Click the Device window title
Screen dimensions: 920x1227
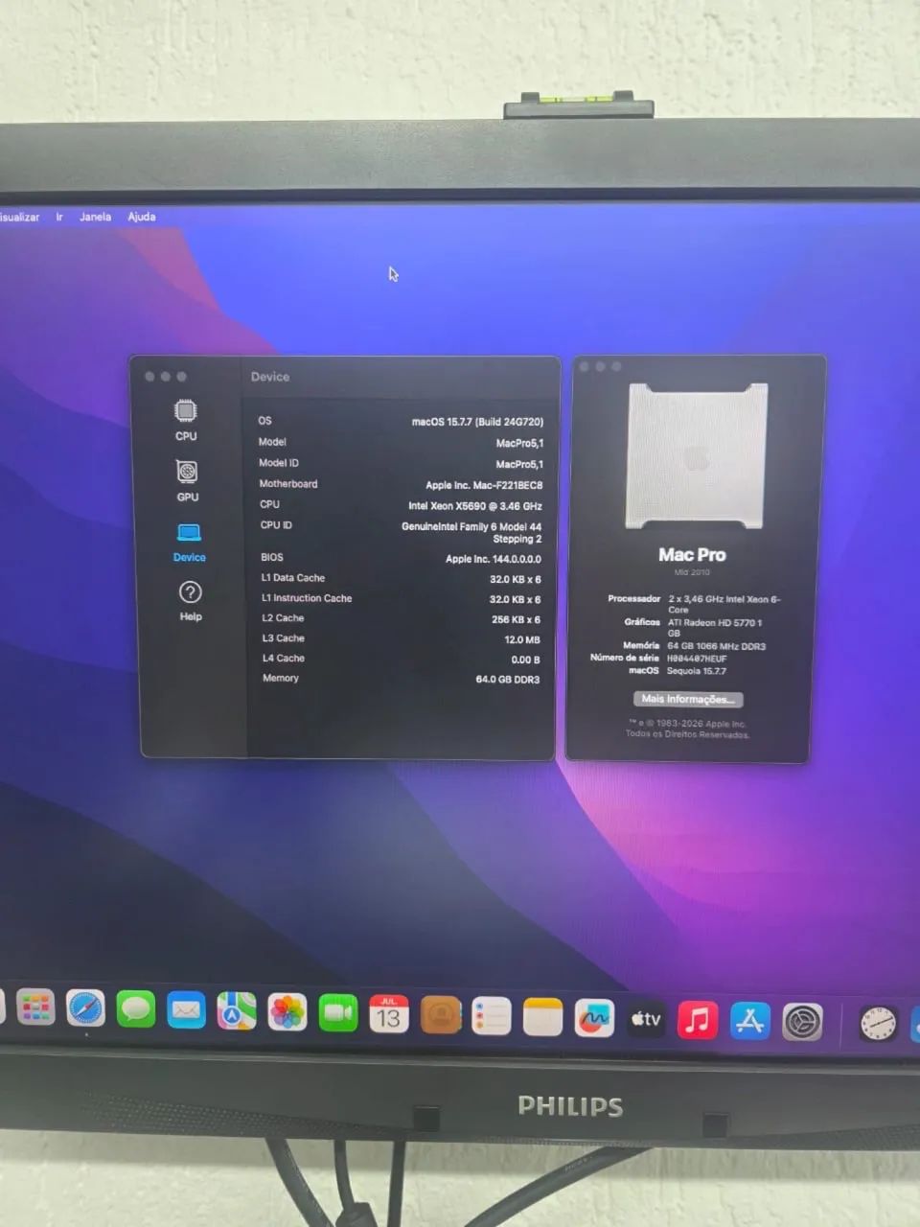click(x=270, y=377)
